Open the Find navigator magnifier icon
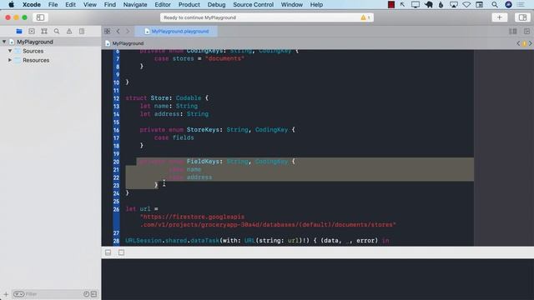This screenshot has height=300, width=534. 57,32
